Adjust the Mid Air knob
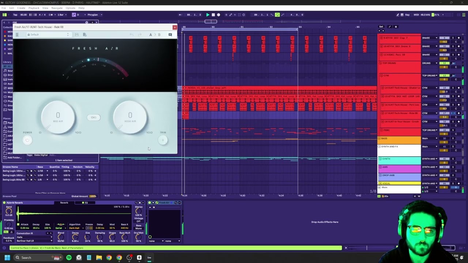This screenshot has width=468, height=263. click(58, 117)
